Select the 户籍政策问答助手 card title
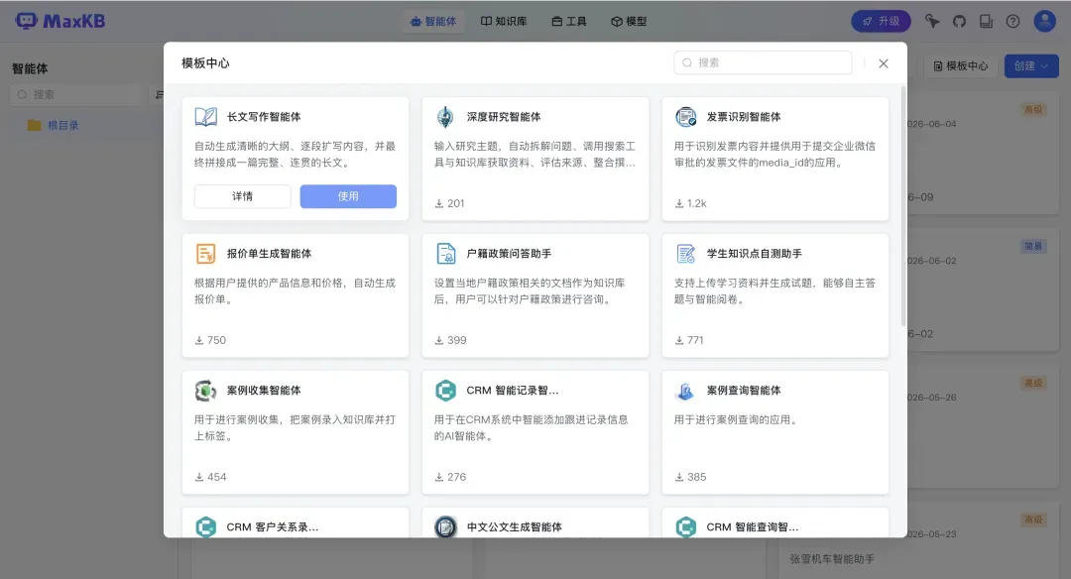 (509, 254)
